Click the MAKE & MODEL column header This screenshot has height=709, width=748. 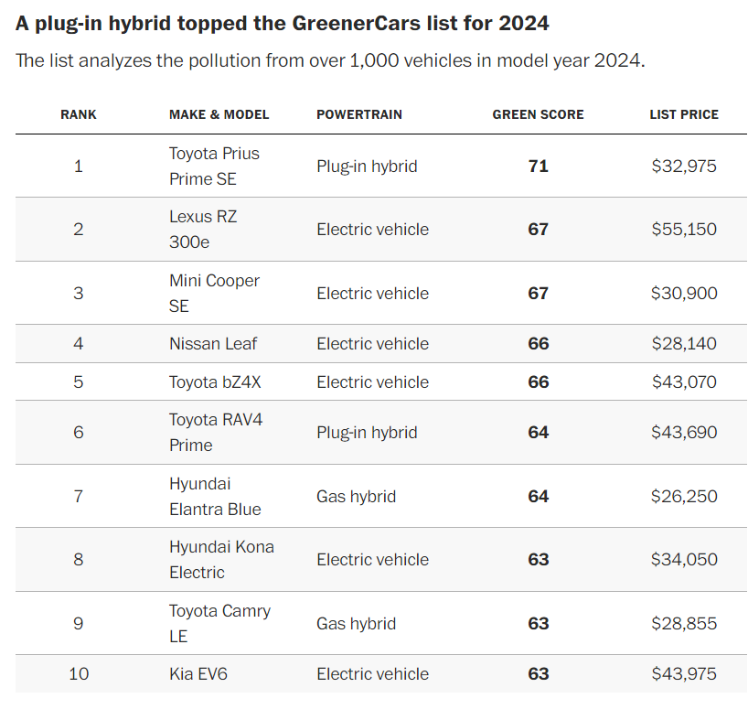click(x=219, y=114)
